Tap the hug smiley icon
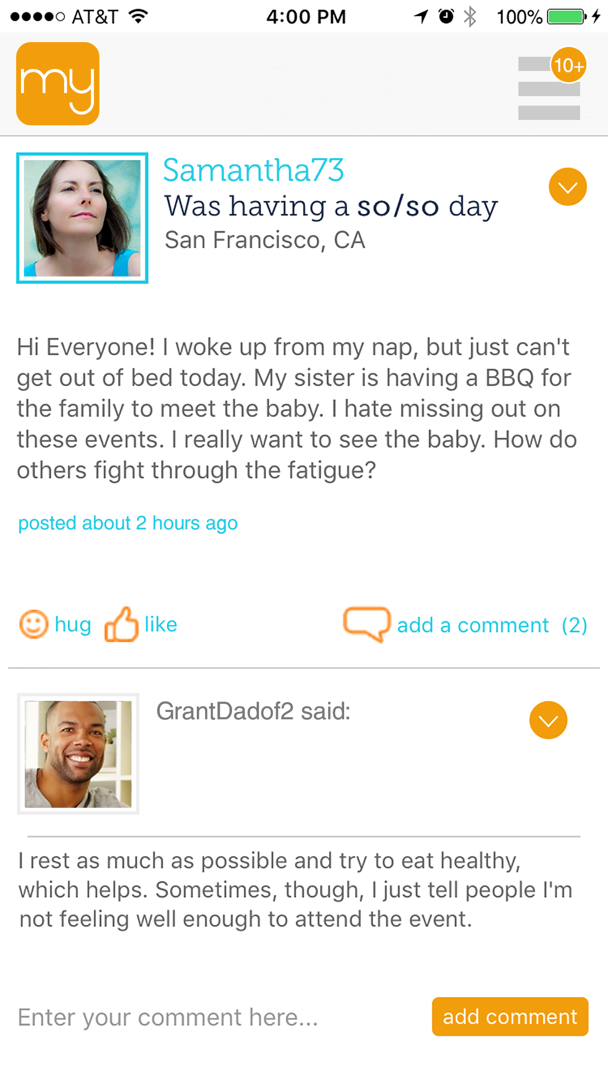This screenshot has width=608, height=1081. click(x=34, y=624)
